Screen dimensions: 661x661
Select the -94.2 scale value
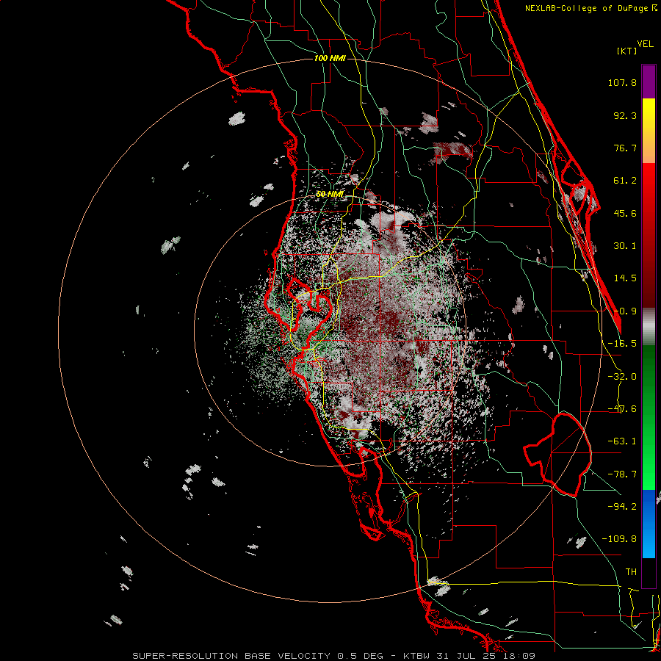pyautogui.click(x=622, y=506)
